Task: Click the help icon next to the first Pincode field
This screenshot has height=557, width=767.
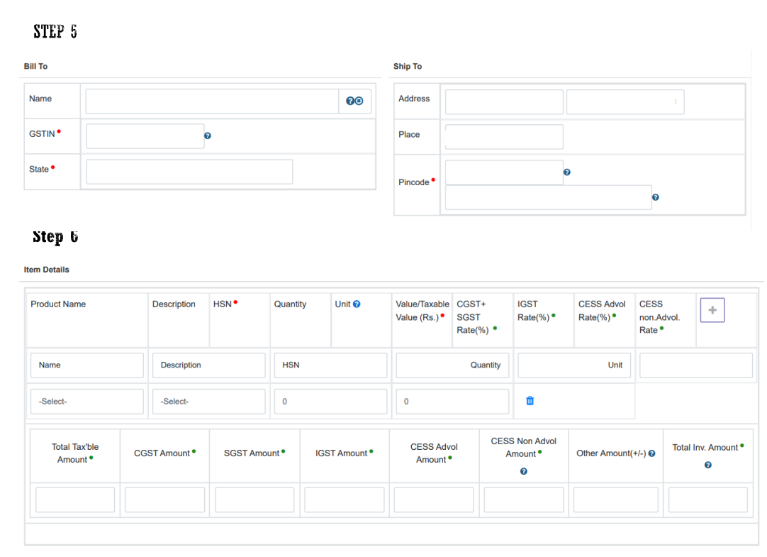Action: pyautogui.click(x=566, y=172)
